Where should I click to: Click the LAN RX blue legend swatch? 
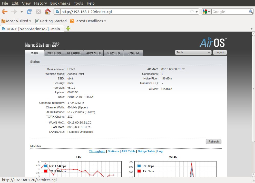pyautogui.click(x=46, y=166)
